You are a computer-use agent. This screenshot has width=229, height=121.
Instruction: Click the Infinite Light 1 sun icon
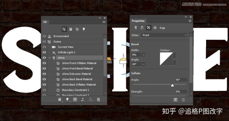[x=54, y=52]
